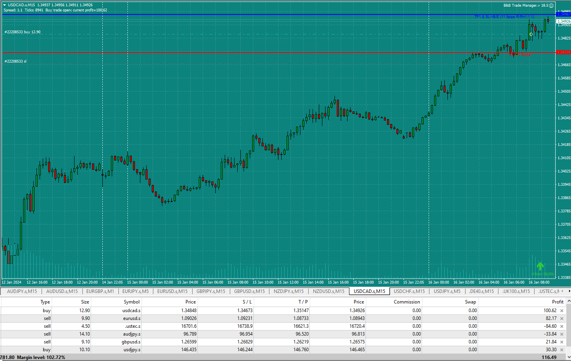Select the partly visible .USTEC.s chart tab
The width and height of the screenshot is (571, 361).
pyautogui.click(x=548, y=291)
